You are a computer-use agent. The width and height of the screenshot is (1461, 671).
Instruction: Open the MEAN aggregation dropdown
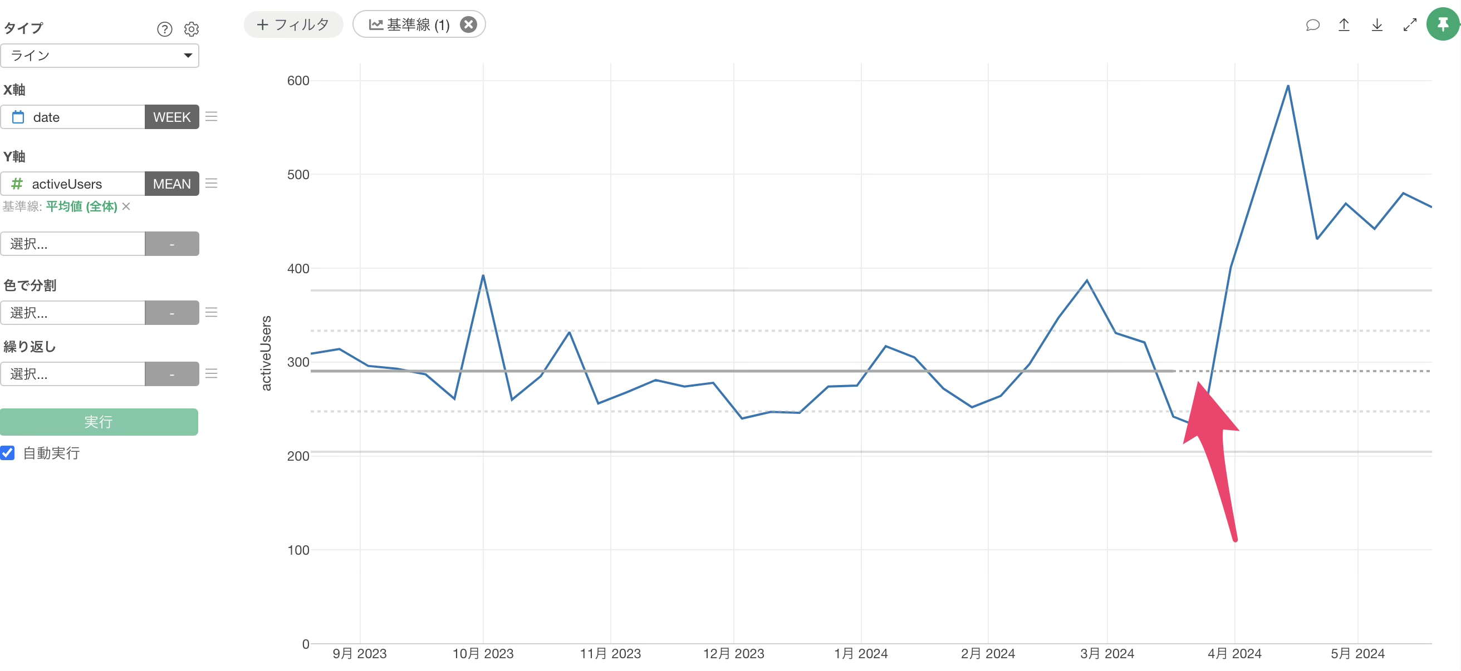pos(172,184)
